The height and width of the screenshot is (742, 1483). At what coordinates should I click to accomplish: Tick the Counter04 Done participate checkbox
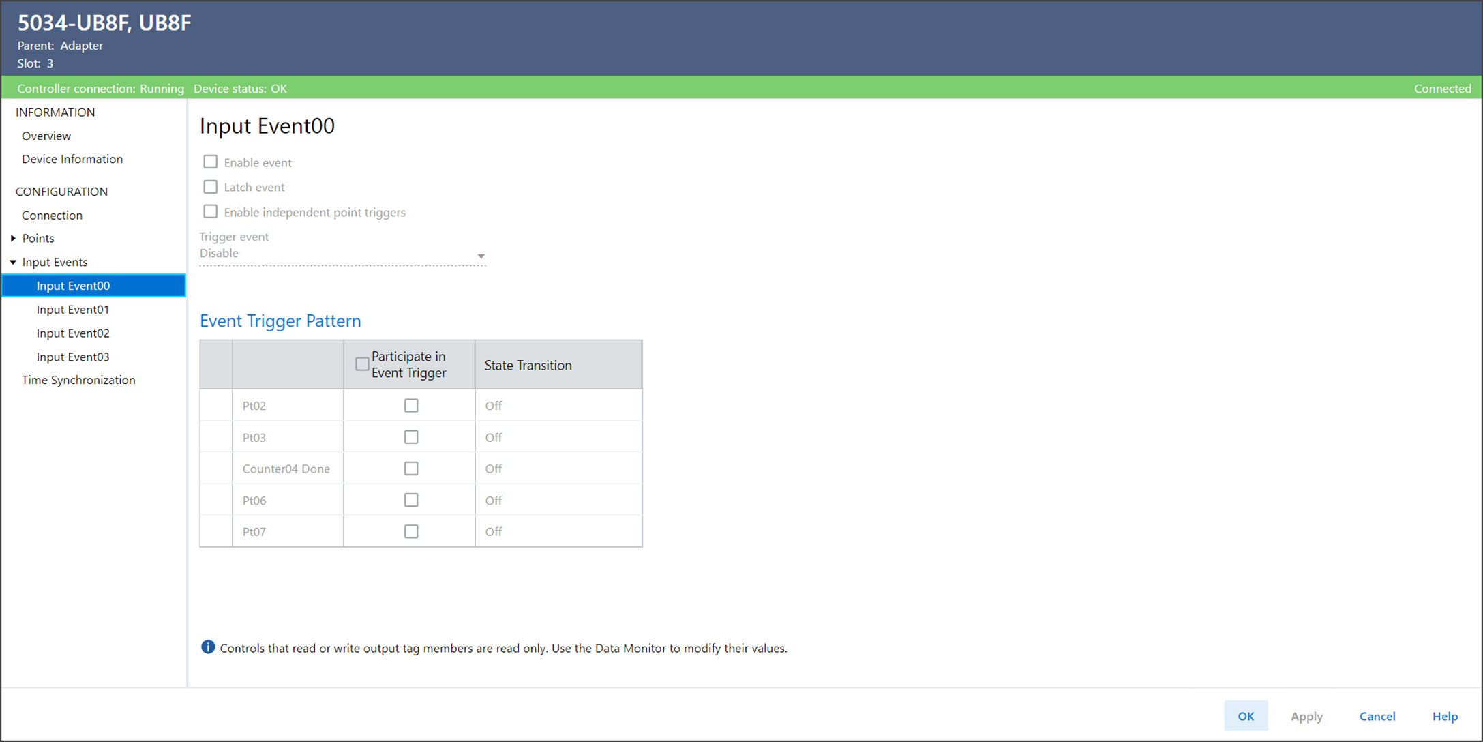point(411,469)
